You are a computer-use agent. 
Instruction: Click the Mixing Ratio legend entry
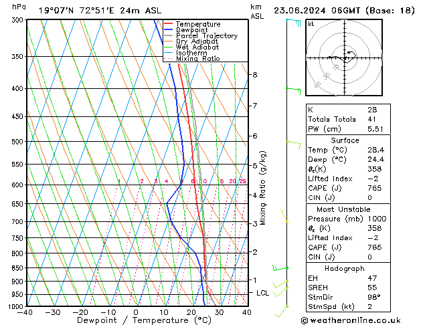point(197,59)
